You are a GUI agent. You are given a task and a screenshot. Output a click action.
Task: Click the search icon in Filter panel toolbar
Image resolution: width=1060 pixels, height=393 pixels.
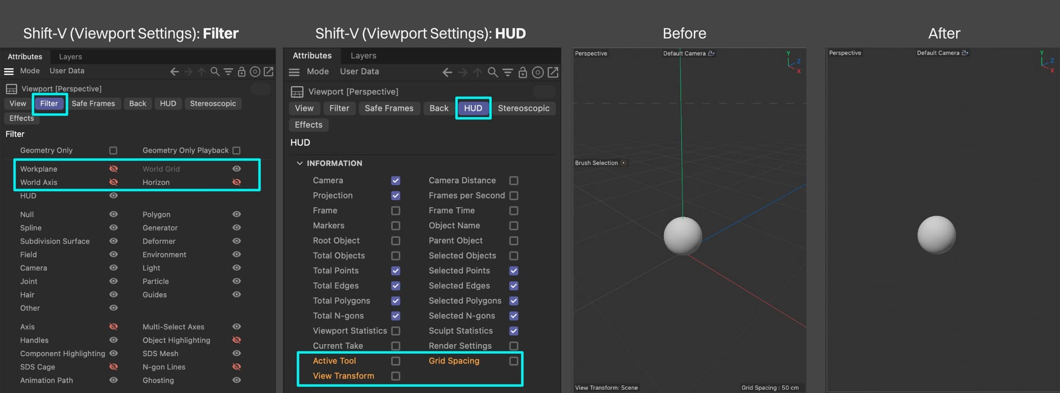pos(215,72)
